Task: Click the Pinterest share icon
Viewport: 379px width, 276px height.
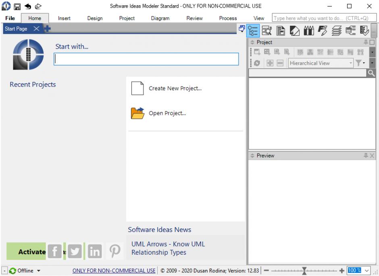Action: tap(115, 251)
